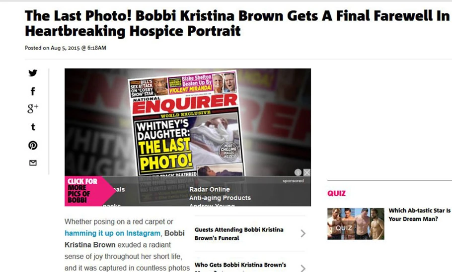452x272 pixels.
Task: Open the Ab-tastic stars quiz thumbnail
Action: pos(356,224)
